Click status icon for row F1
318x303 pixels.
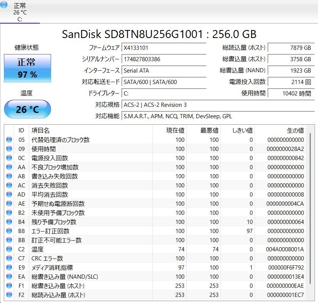pos(9,286)
